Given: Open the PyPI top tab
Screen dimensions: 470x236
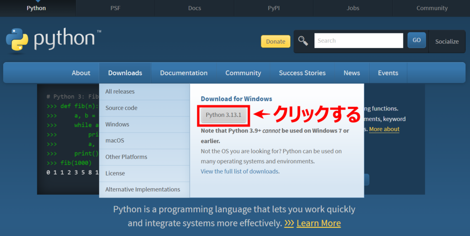Looking at the screenshot, I should (x=274, y=8).
